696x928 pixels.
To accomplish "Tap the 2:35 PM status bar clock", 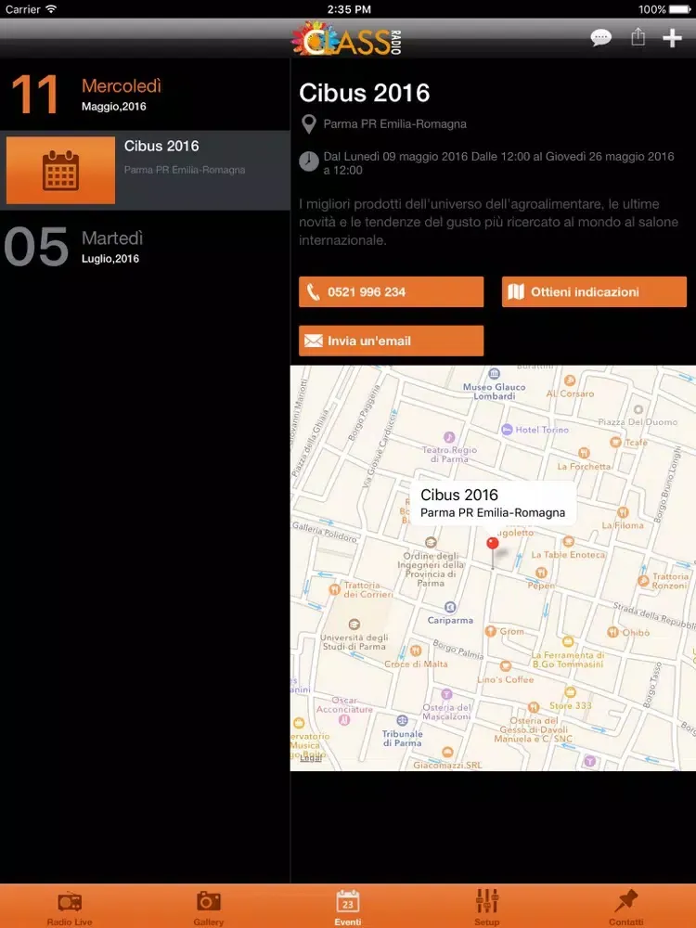I will (x=348, y=9).
